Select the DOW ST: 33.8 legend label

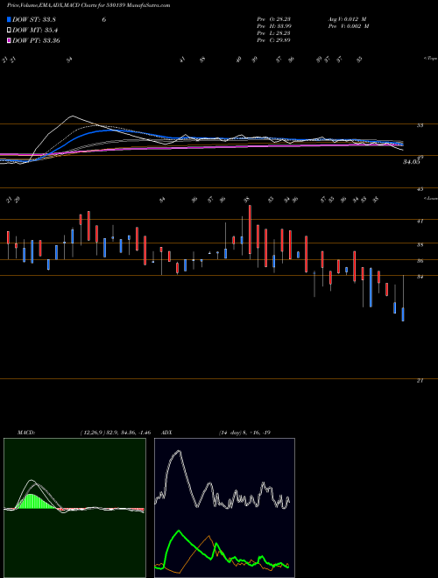(x=34, y=20)
